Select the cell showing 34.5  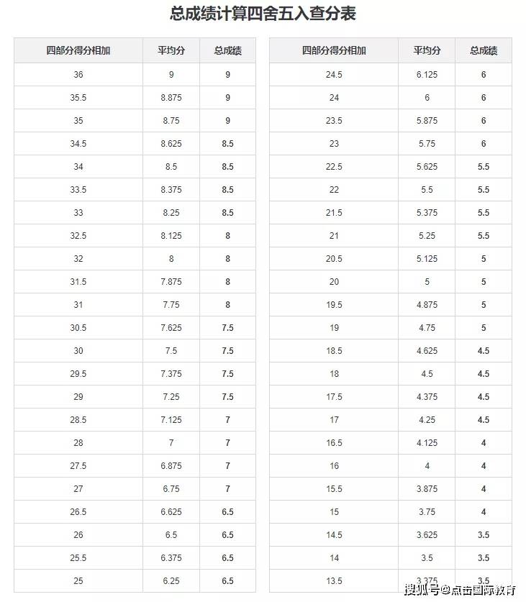tap(78, 144)
